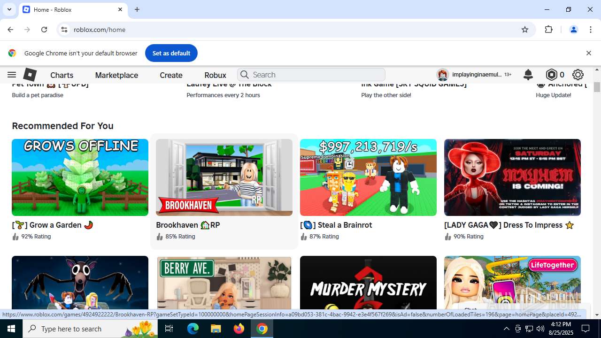Screen dimensions: 601x338
Task: Open the Dress To Impress thumbnail
Action: click(x=512, y=177)
